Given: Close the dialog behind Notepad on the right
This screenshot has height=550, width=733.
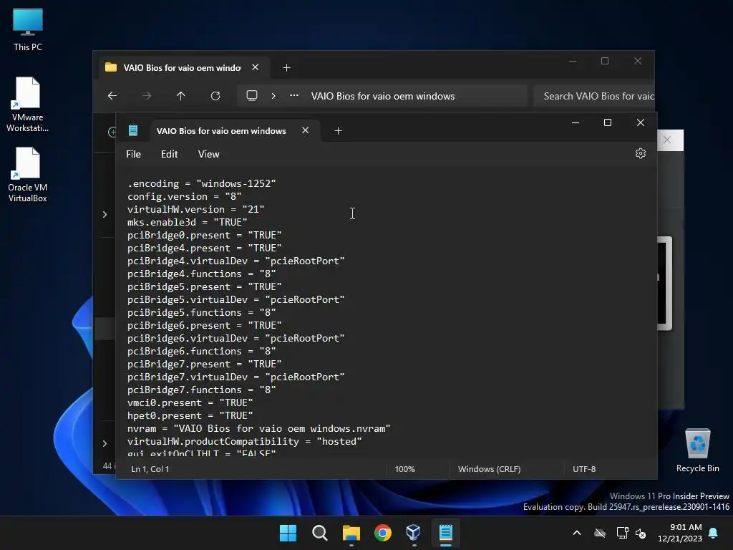Looking at the screenshot, I should [667, 140].
